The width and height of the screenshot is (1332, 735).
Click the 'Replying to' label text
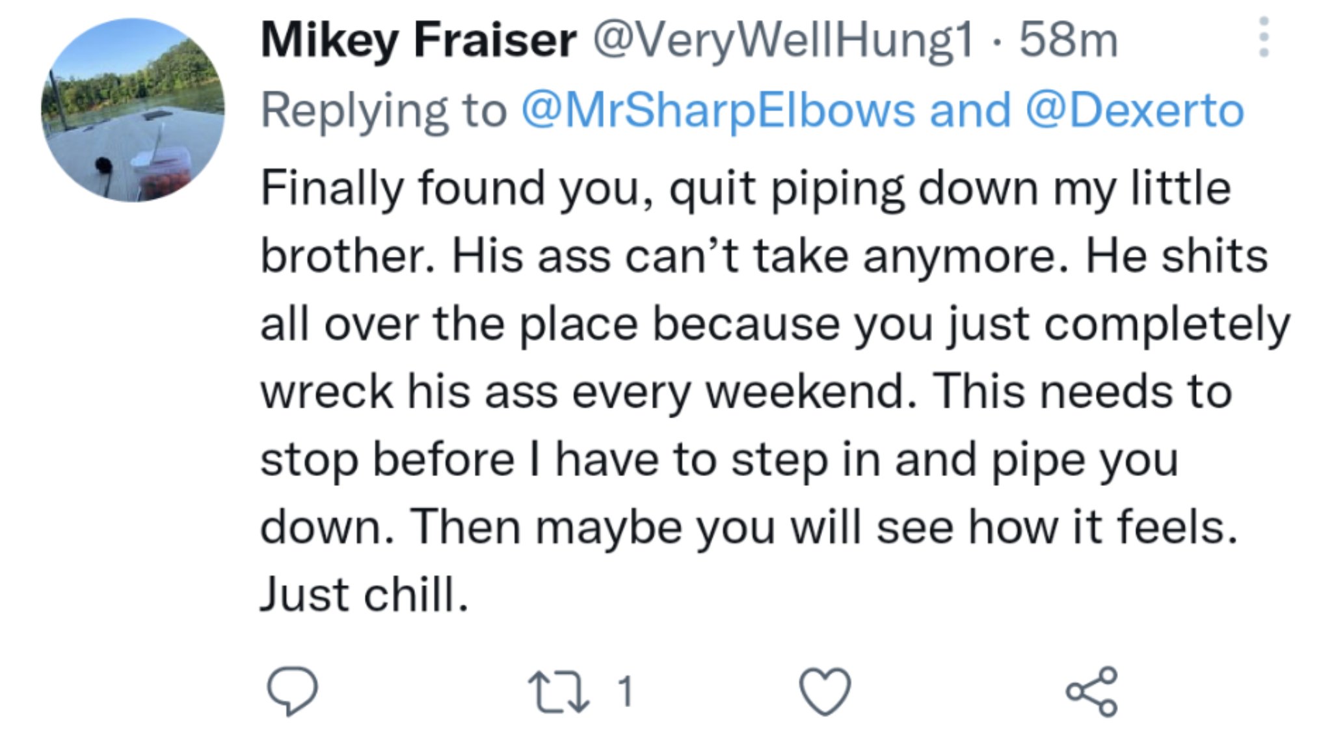383,111
